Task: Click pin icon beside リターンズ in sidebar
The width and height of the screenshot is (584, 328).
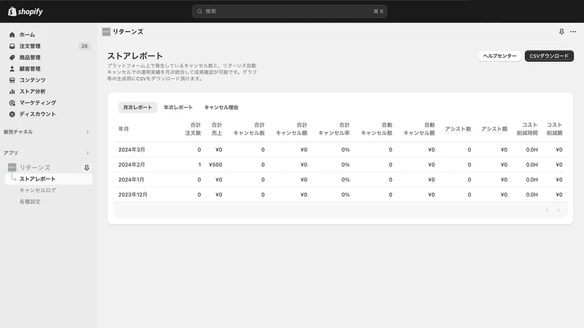Action: (x=86, y=168)
